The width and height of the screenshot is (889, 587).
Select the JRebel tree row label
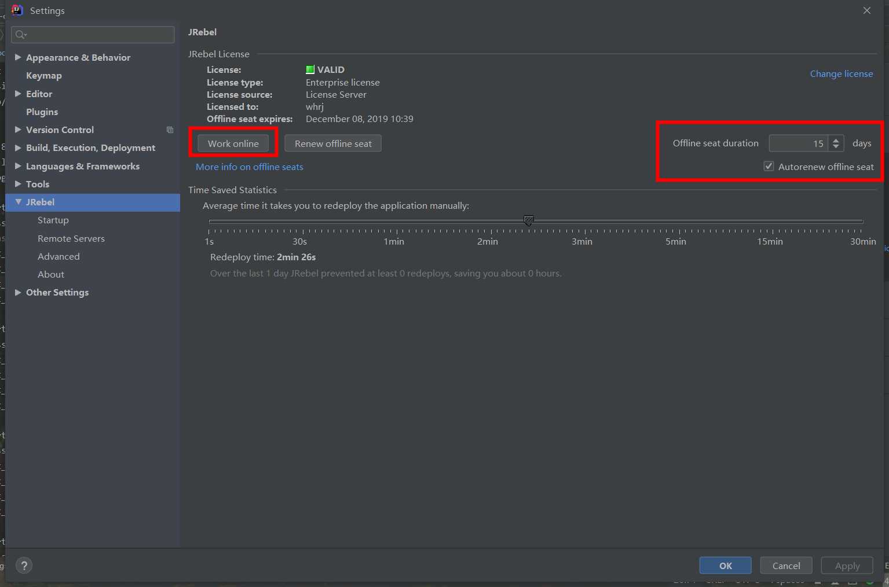(40, 202)
